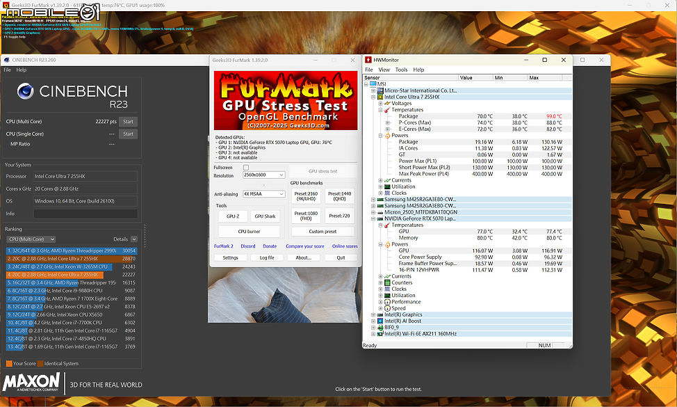Click the Clocks icon under Intel Core Ultra
This screenshot has height=407, width=677.
pyautogui.click(x=387, y=193)
